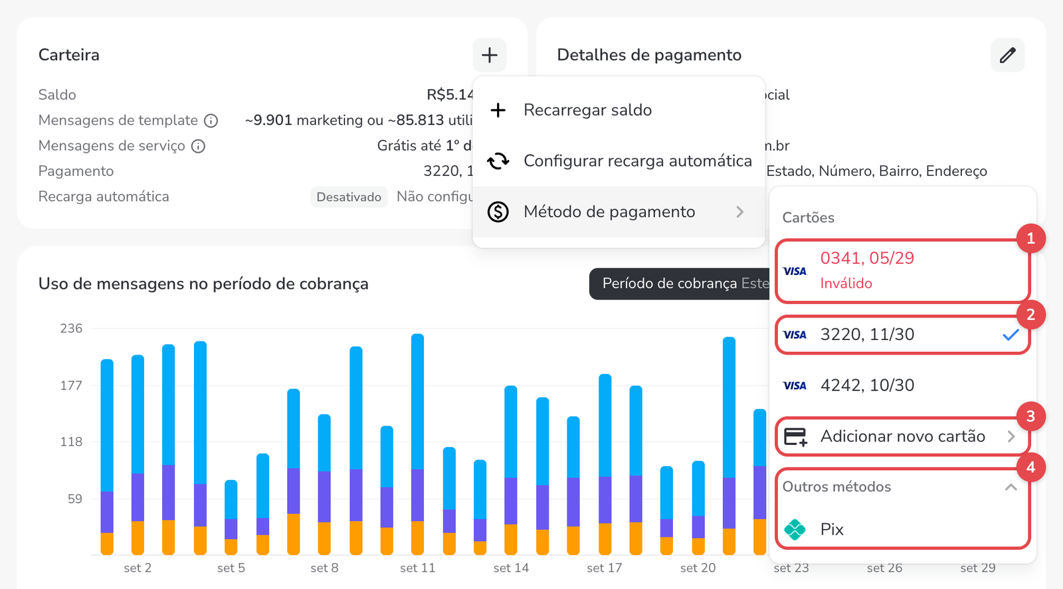This screenshot has width=1063, height=589.
Task: Click the 'Recarga automática' row label
Action: (x=104, y=197)
